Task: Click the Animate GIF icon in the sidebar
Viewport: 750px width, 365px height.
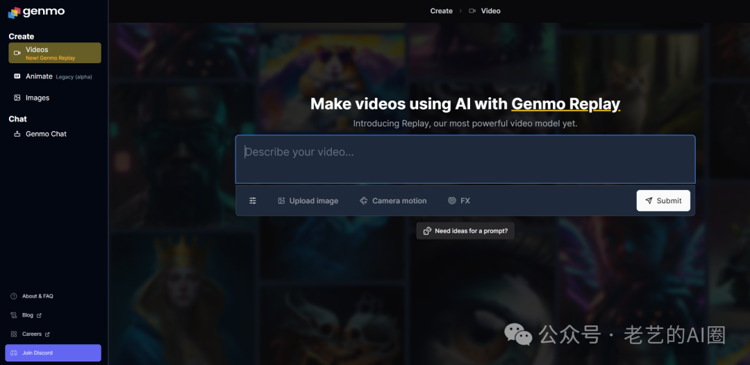Action: click(17, 76)
